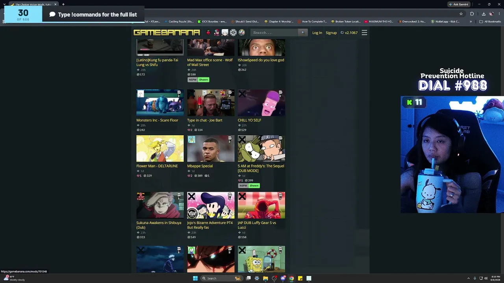Open the Signup link
Screen dimensions: 504x283
(x=331, y=33)
